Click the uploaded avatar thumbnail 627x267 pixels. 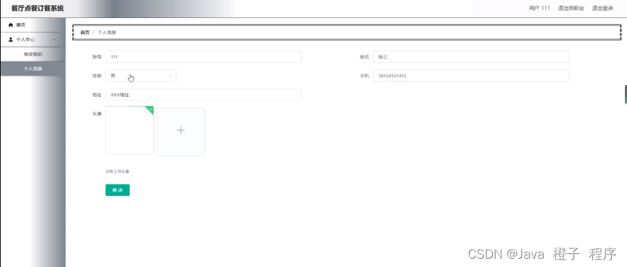tap(129, 130)
